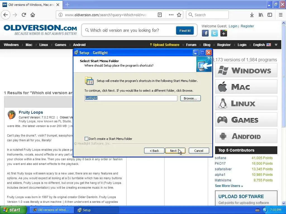This screenshot has height=214, width=286.
Task: Open the Windows menu item in the site's black navigation bar
Action: [x=11, y=45]
